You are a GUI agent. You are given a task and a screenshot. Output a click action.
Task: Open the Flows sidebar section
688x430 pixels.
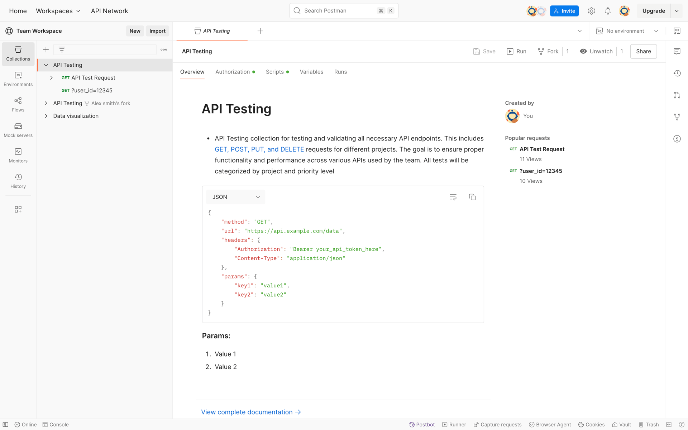18,105
